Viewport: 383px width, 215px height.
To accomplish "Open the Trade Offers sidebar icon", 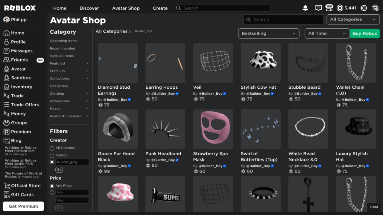I will [x=6, y=105].
